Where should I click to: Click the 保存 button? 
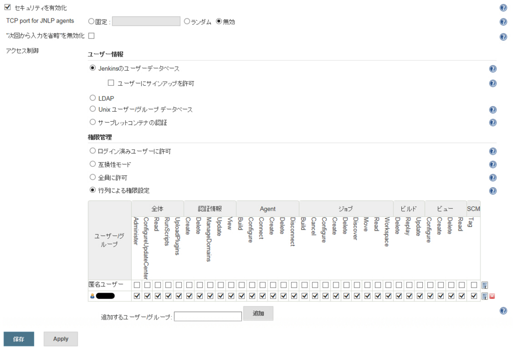click(x=19, y=339)
